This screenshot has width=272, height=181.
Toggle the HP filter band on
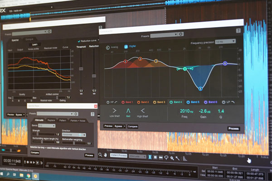point(107,102)
